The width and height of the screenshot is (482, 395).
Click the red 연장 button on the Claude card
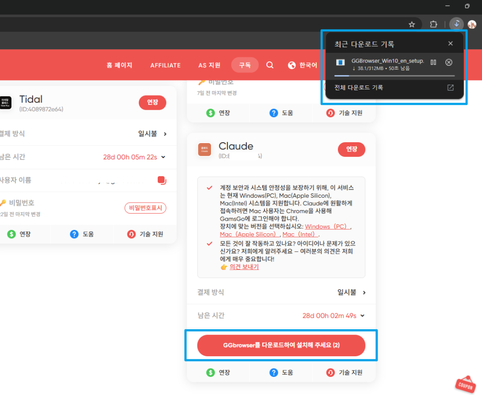tap(352, 149)
